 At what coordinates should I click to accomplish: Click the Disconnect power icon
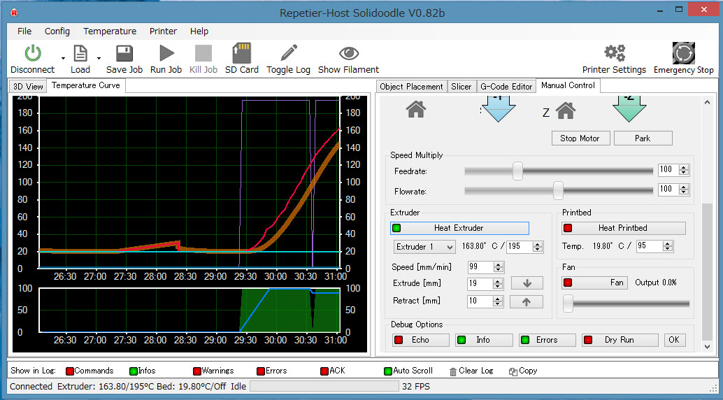tap(33, 53)
